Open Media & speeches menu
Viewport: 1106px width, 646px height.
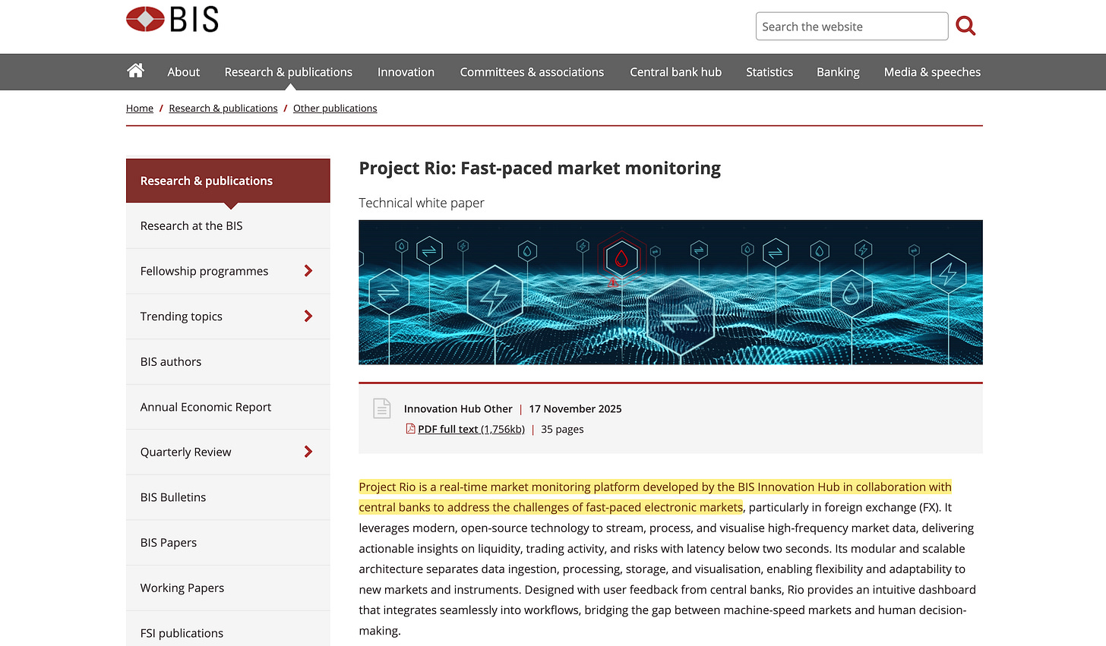[932, 72]
